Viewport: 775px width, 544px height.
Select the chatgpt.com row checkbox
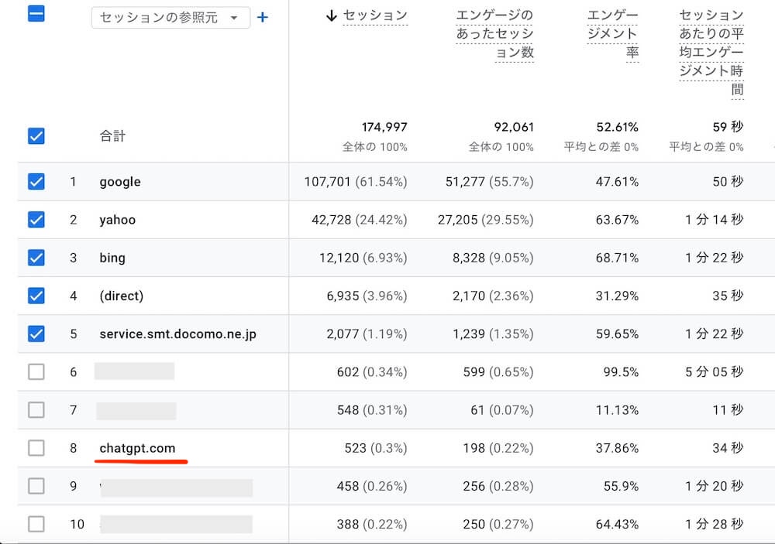pyautogui.click(x=36, y=447)
